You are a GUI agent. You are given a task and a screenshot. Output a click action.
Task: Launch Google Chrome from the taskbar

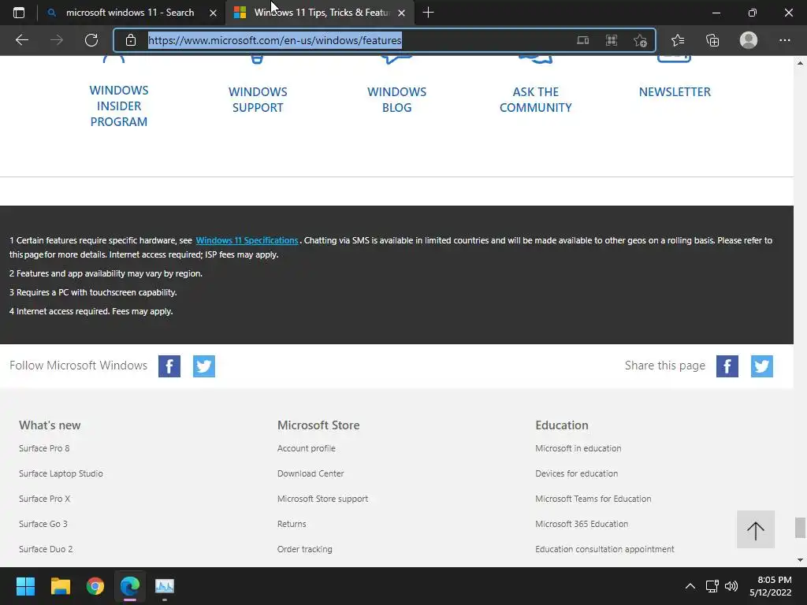95,586
